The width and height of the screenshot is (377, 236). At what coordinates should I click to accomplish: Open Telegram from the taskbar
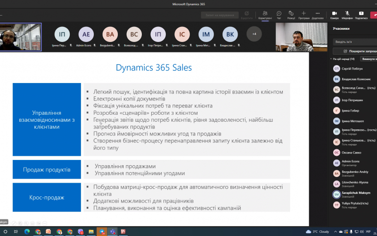(x=102, y=232)
